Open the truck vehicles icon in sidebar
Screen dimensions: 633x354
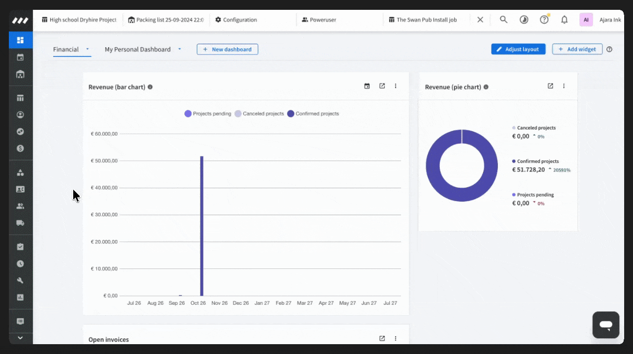coord(20,223)
